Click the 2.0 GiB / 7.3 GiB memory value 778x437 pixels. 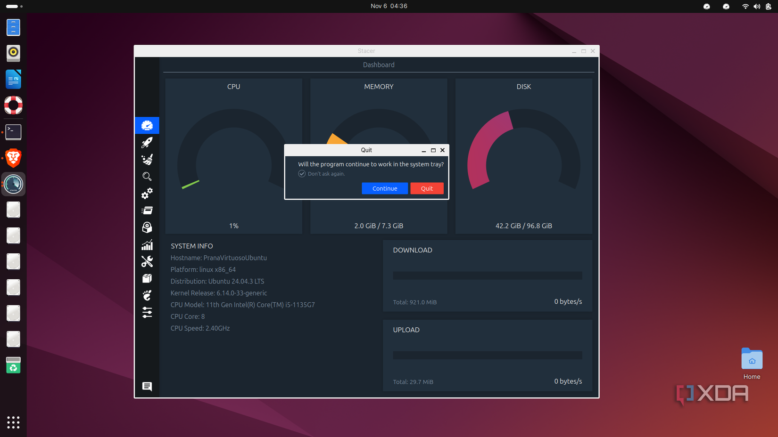click(379, 226)
